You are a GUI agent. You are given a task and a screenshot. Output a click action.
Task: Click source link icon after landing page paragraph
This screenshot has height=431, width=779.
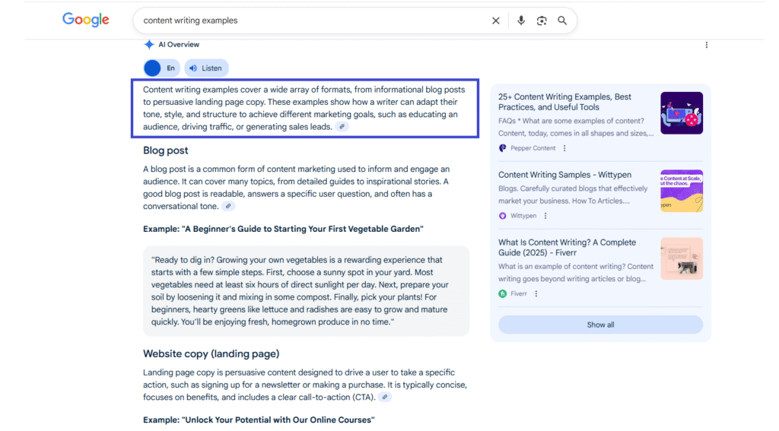[x=385, y=398]
